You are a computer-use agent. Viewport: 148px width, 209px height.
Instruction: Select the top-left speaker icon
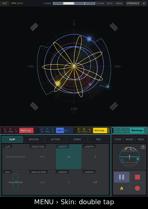pos(34,27)
